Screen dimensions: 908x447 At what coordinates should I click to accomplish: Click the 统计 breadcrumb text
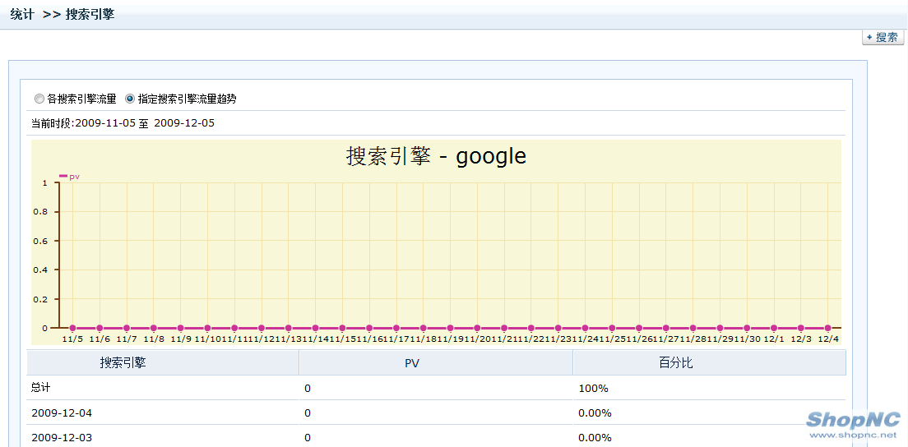coord(22,15)
